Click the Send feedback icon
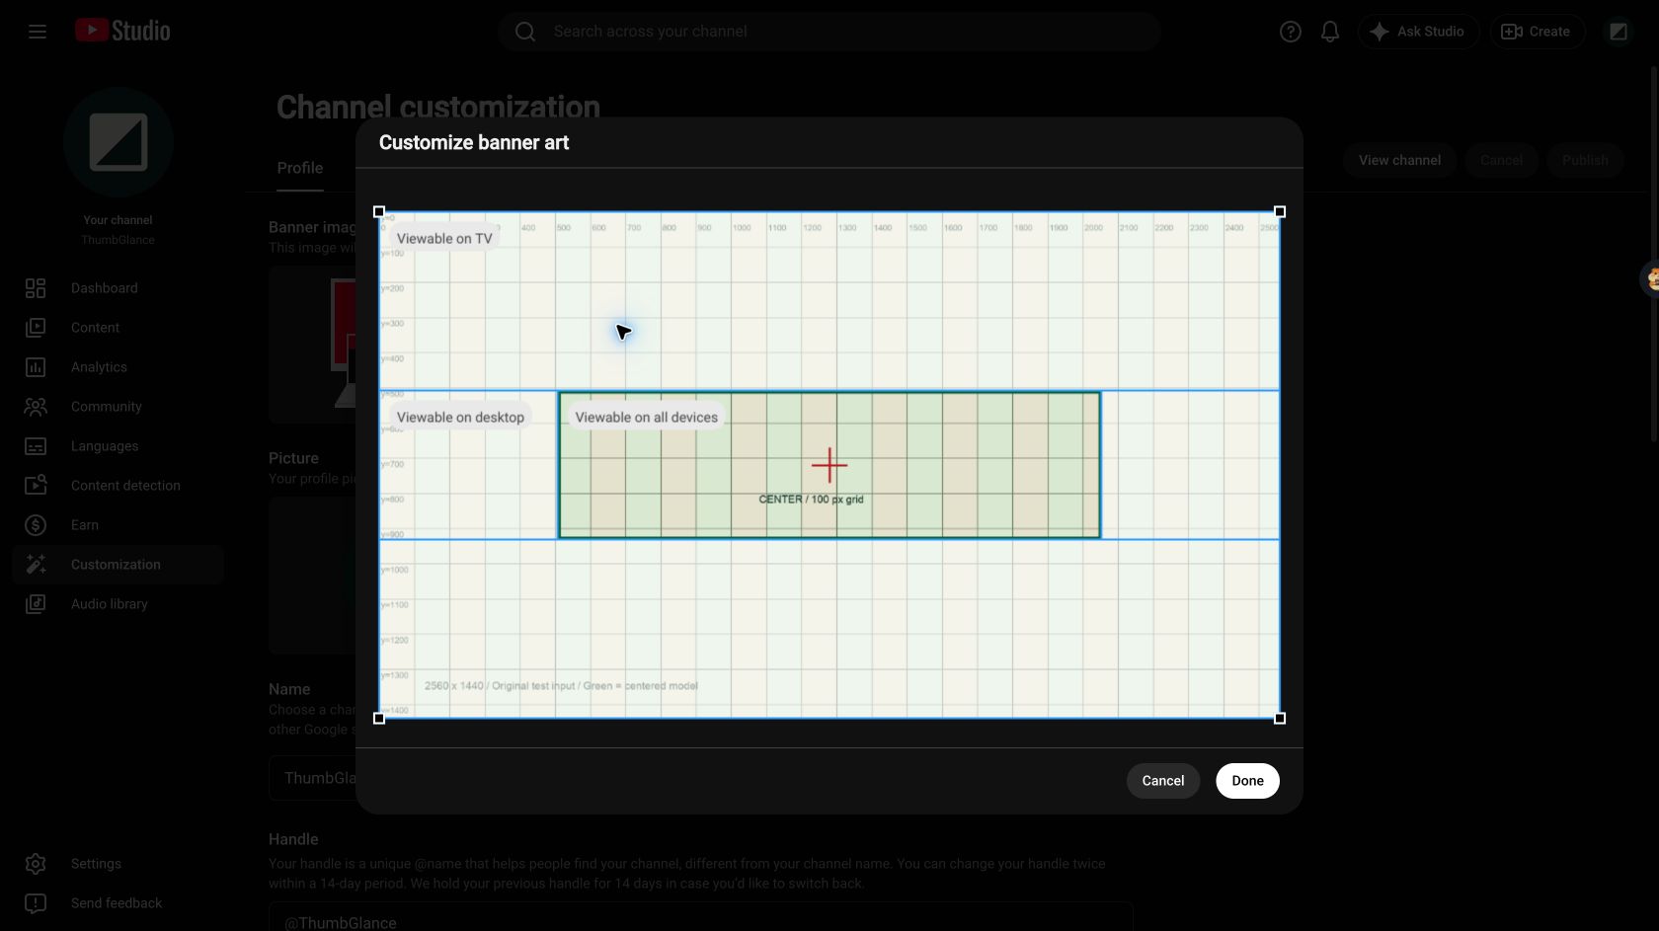 pyautogui.click(x=36, y=903)
